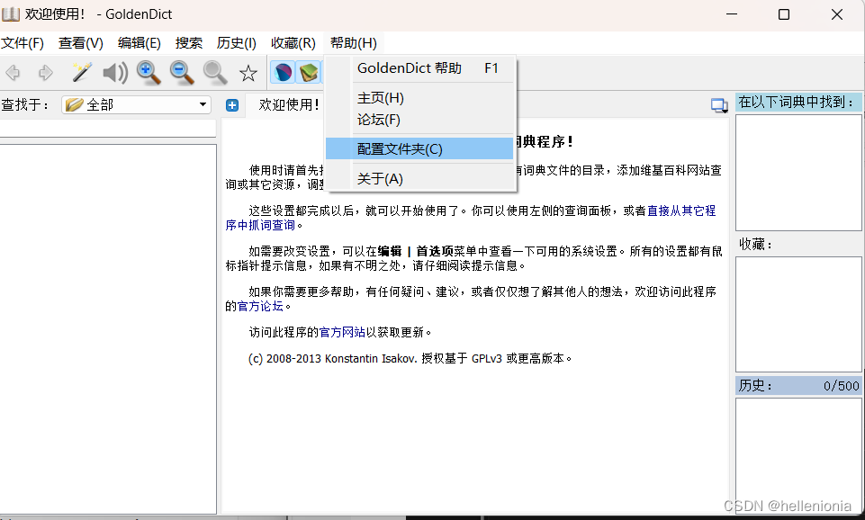
Task: Open the 搜索 menu
Action: [189, 43]
